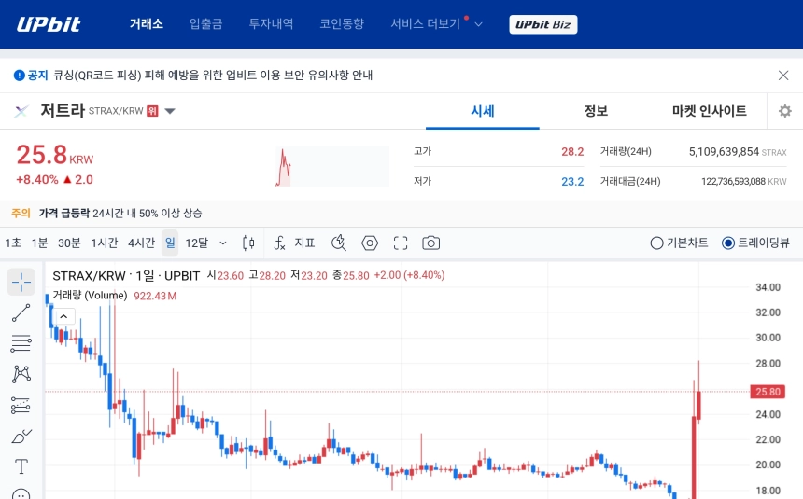Switch to the 정보 tab
Viewport: 803px width, 499px height.
pos(596,111)
